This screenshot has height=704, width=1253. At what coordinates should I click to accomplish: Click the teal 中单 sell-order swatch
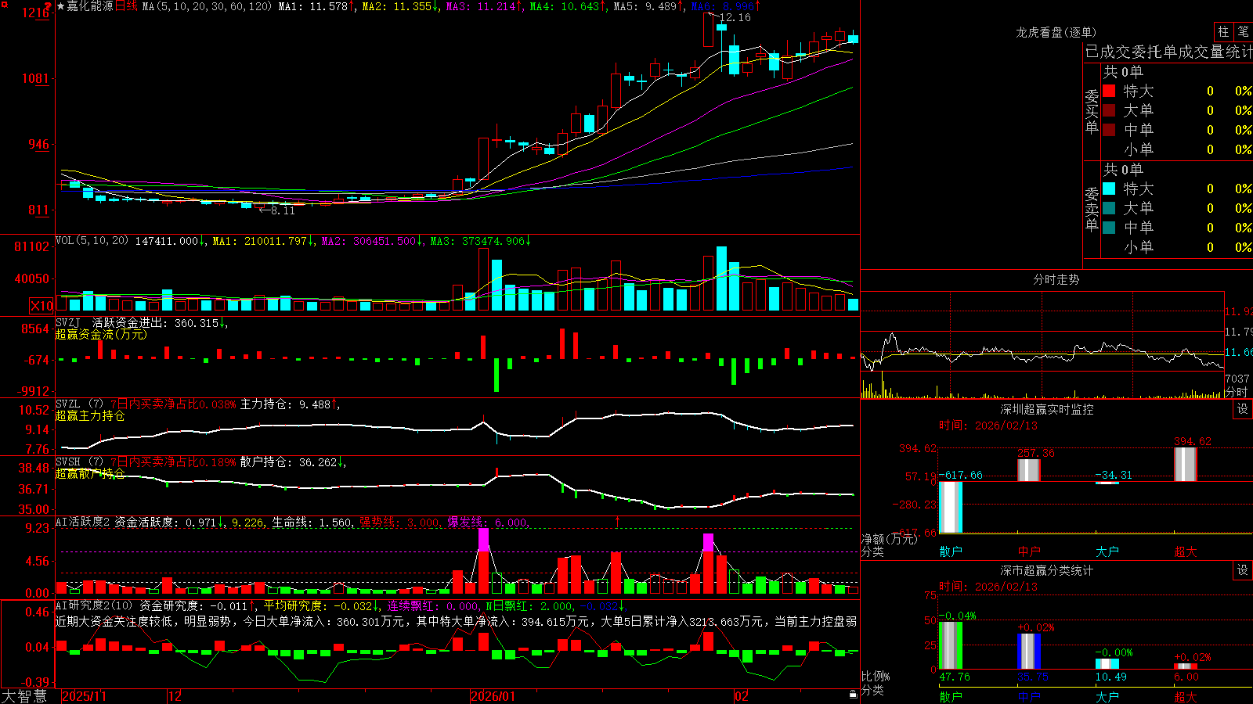pyautogui.click(x=1109, y=227)
